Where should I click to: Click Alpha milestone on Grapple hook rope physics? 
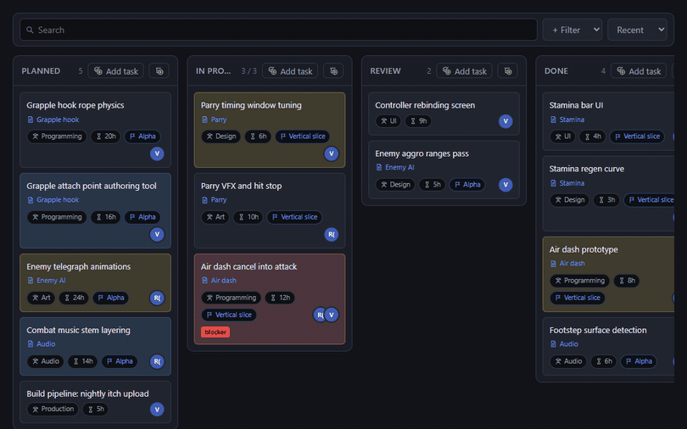tap(142, 136)
